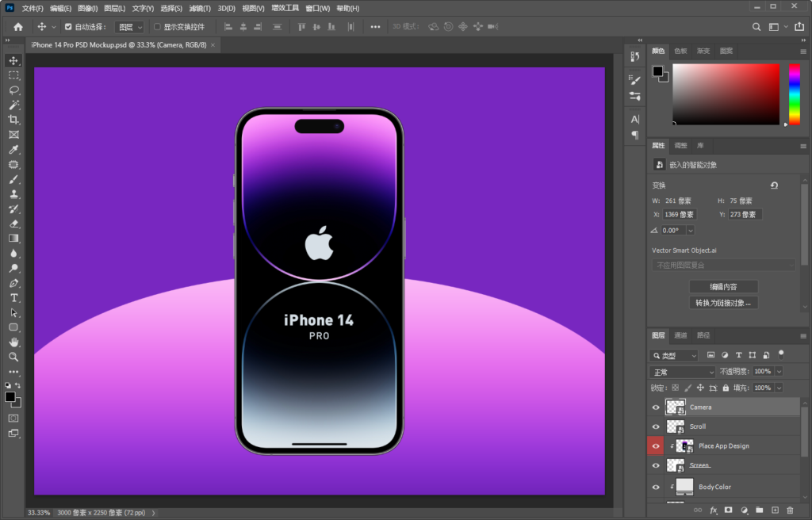
Task: Open the 不透明度 opacity dropdown arrow
Action: pos(779,371)
